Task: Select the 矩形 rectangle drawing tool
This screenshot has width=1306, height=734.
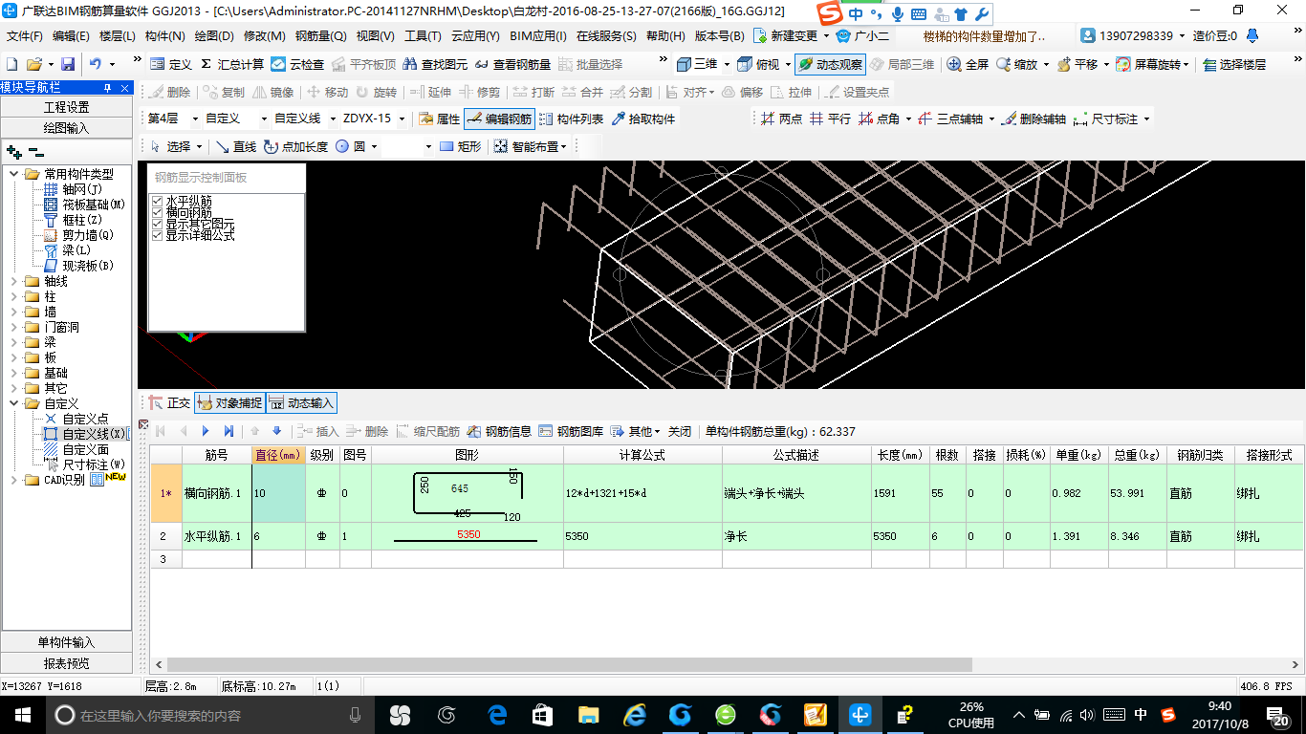Action: click(x=460, y=146)
